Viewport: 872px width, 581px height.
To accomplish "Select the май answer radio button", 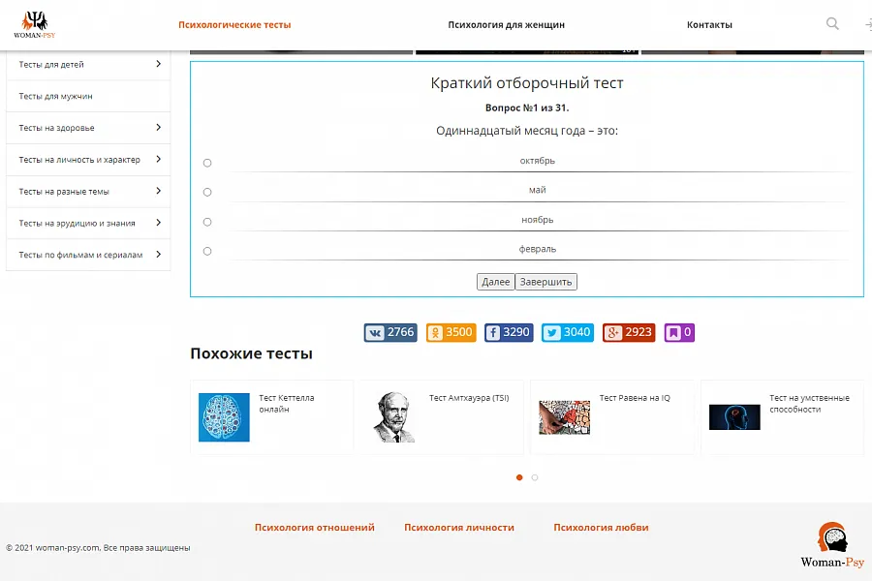I will click(207, 193).
